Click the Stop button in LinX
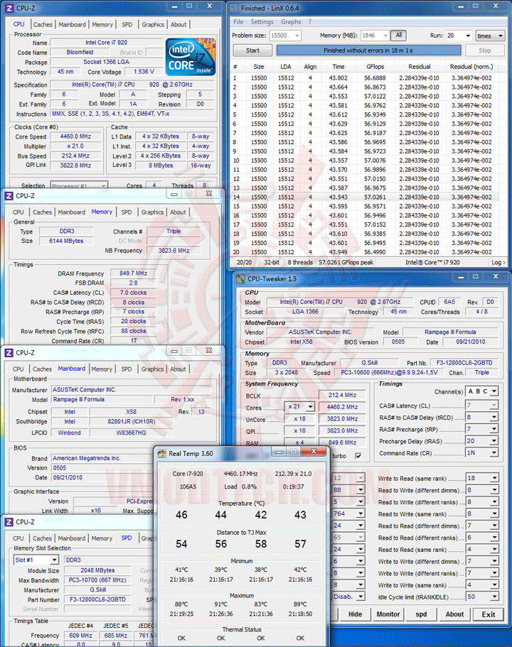Screen dimensions: 512x647 (x=484, y=50)
